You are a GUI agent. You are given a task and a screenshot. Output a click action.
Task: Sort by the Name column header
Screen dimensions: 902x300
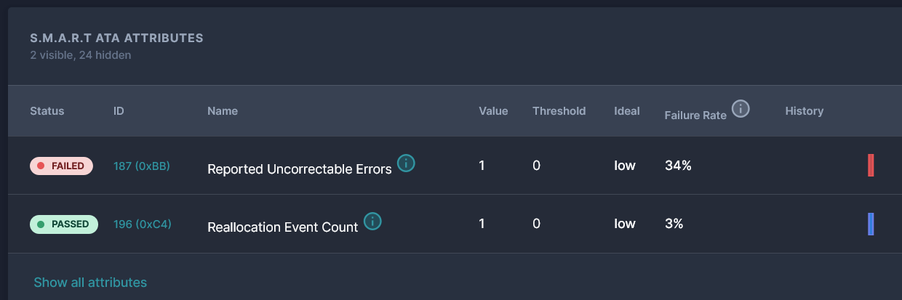223,111
